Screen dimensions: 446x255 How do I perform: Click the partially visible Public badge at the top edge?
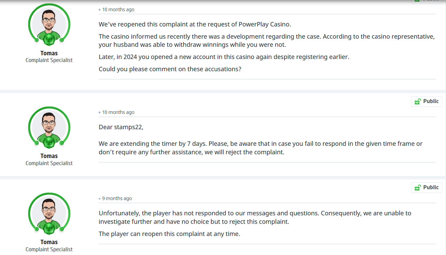pos(426,1)
